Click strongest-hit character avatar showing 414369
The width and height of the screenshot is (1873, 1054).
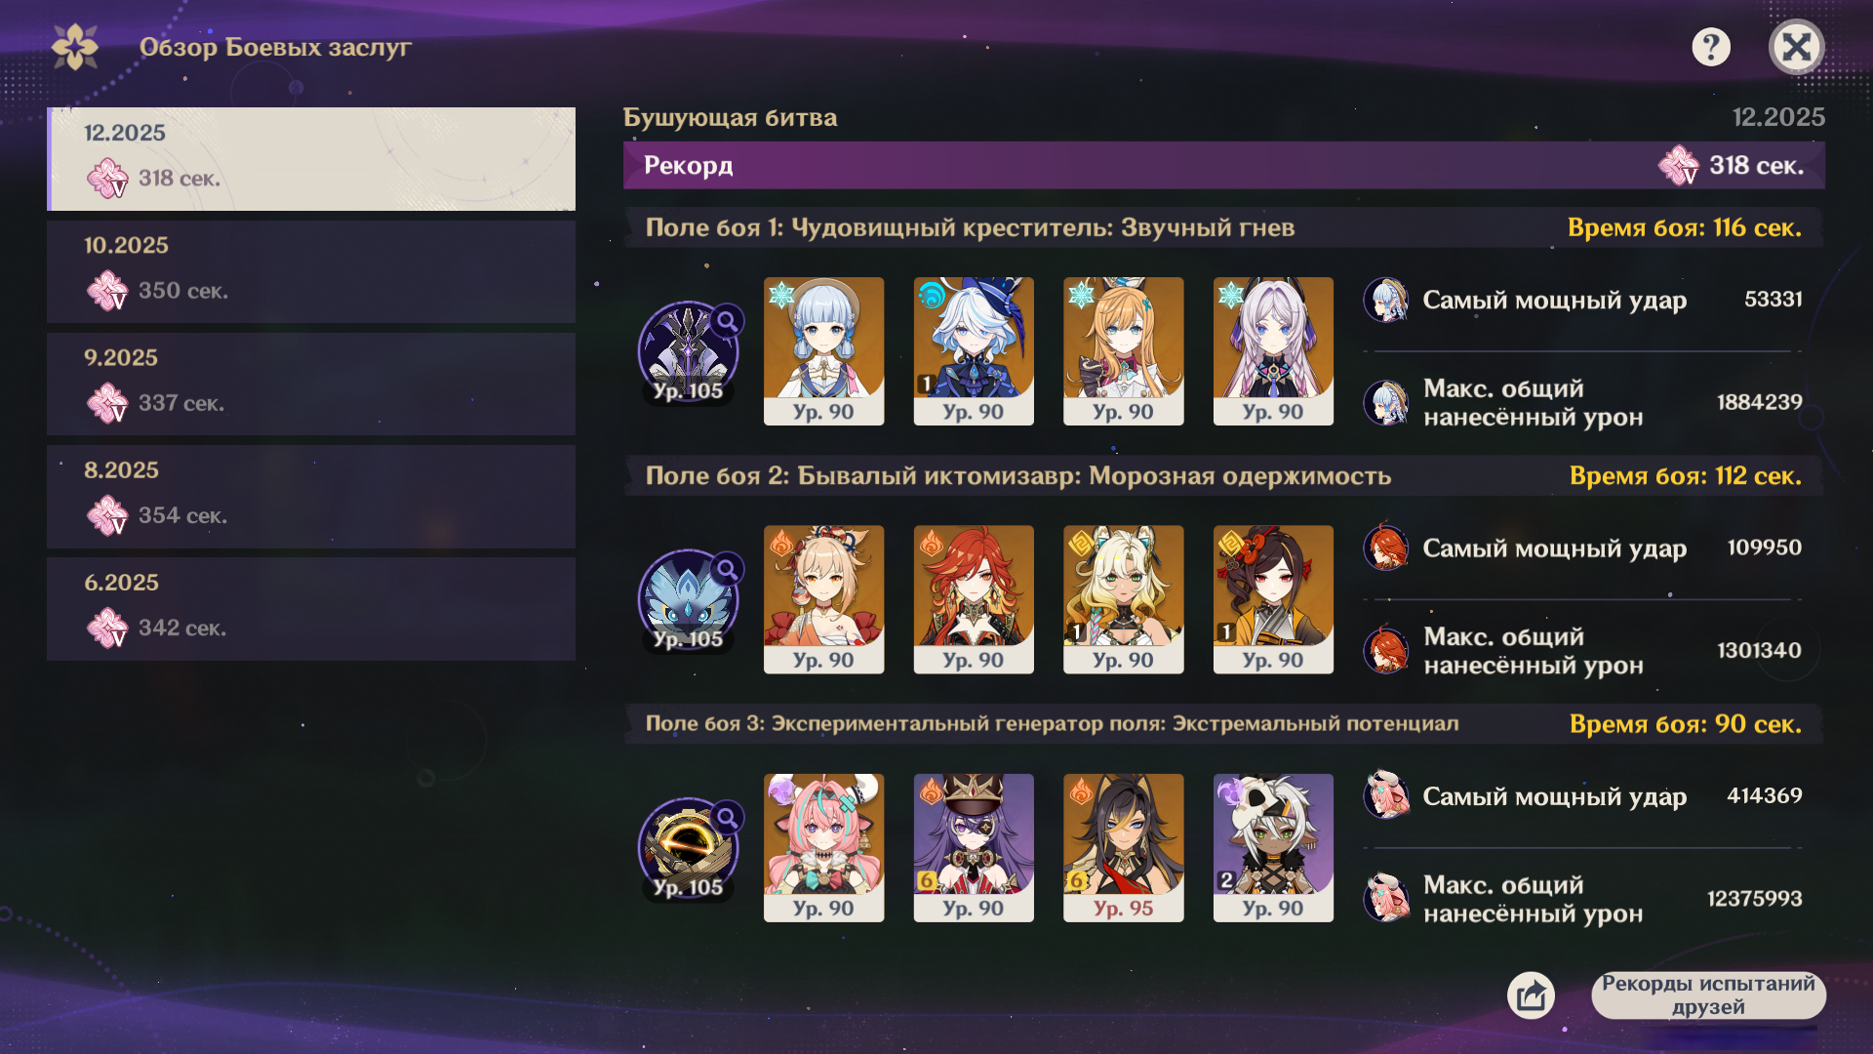pos(1386,795)
